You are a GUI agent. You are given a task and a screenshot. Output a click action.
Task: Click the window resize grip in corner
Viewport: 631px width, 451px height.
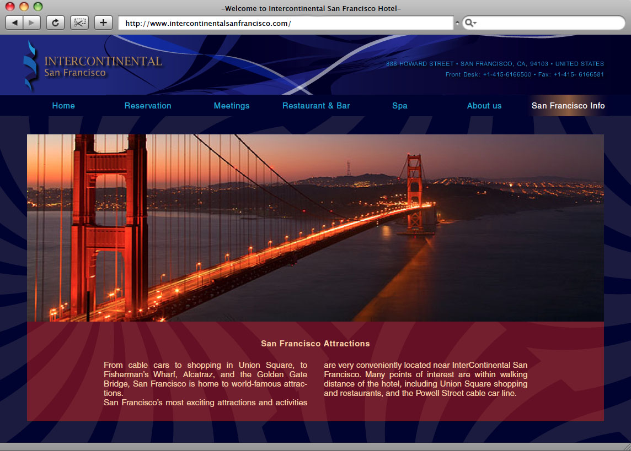(x=627, y=447)
